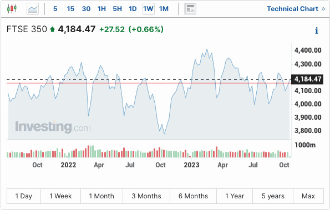The image size is (330, 210).
Task: Select the 1H interval
Action: point(101,9)
